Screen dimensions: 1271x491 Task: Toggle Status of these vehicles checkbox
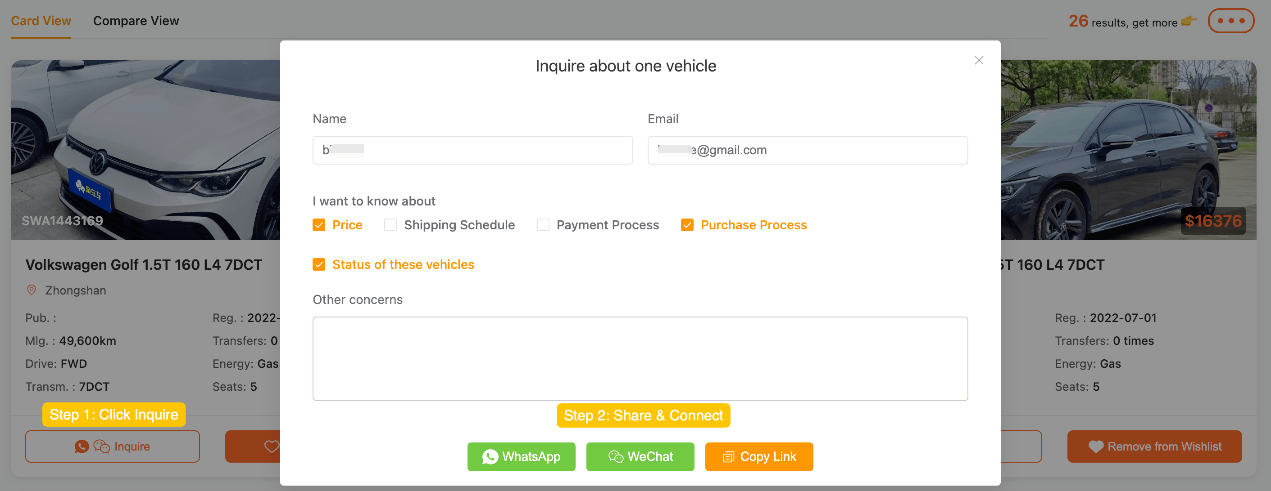(x=319, y=264)
